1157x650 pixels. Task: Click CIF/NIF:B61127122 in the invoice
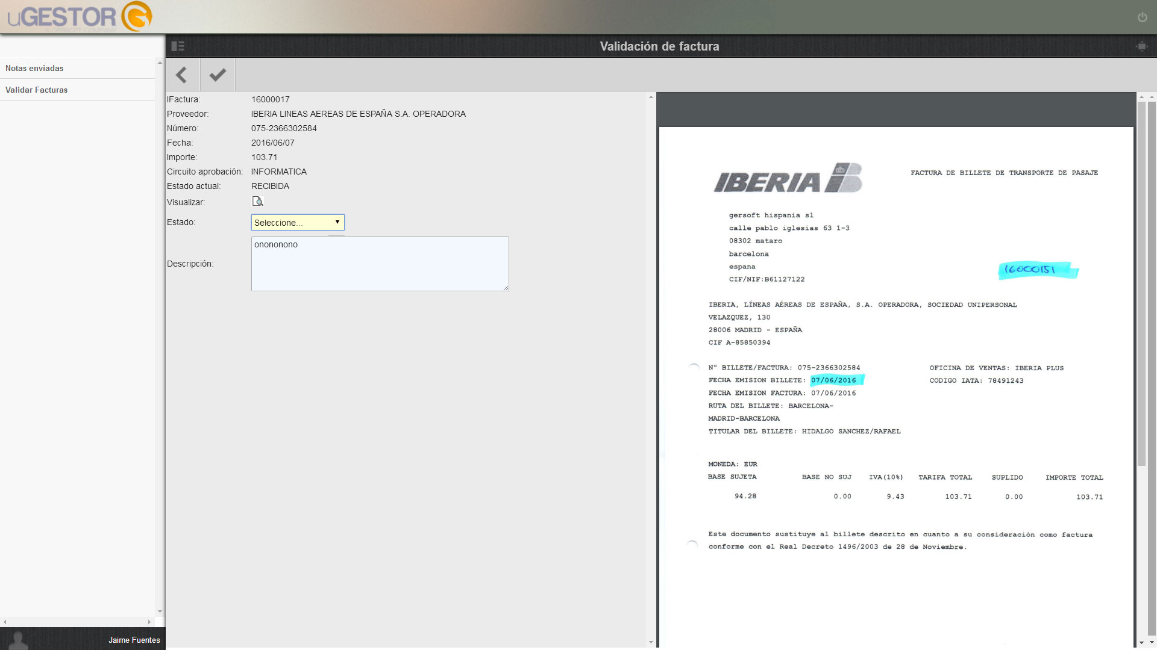pyautogui.click(x=767, y=279)
